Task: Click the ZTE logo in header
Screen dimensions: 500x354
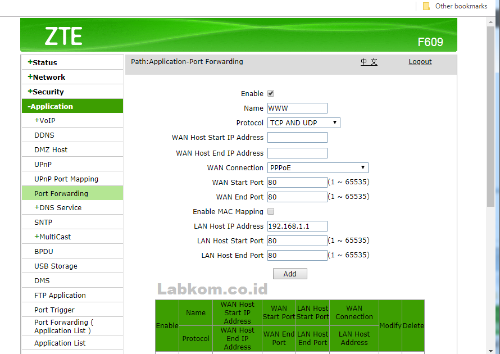Action: pos(63,36)
